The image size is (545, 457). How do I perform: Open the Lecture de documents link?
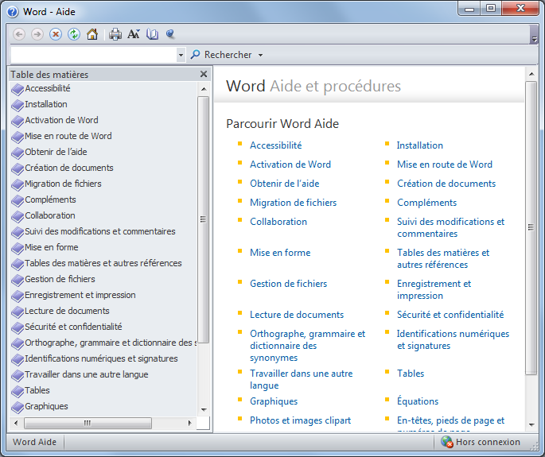[x=297, y=315]
